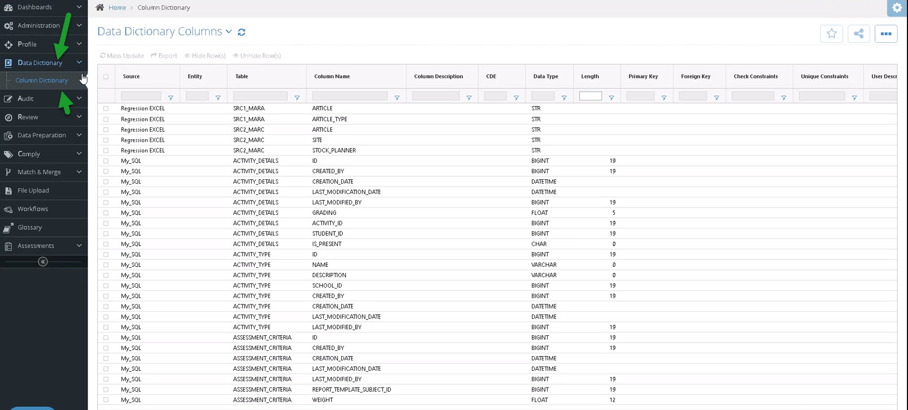Collapse the sidebar with double-arrow icon
This screenshot has width=908, height=410.
[43, 261]
